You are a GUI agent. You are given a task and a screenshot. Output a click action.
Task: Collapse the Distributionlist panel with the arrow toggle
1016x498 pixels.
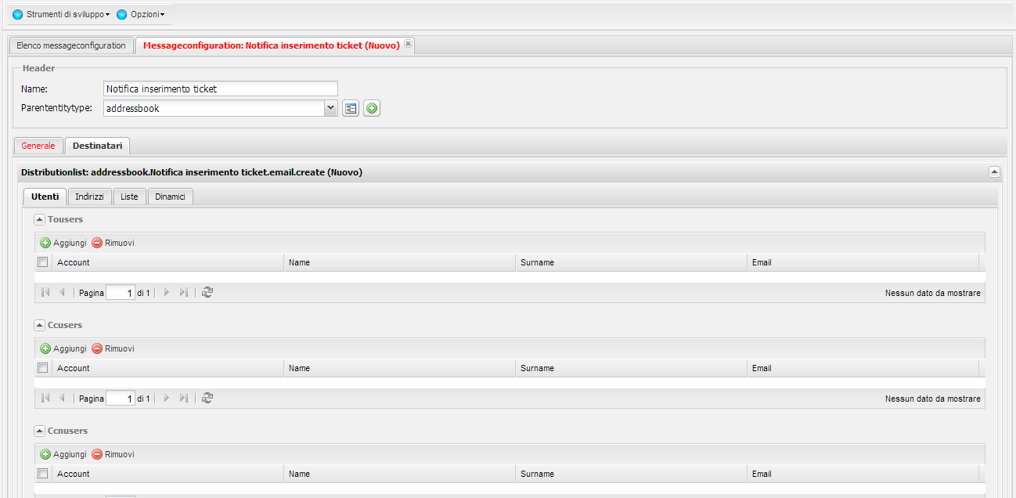[994, 171]
